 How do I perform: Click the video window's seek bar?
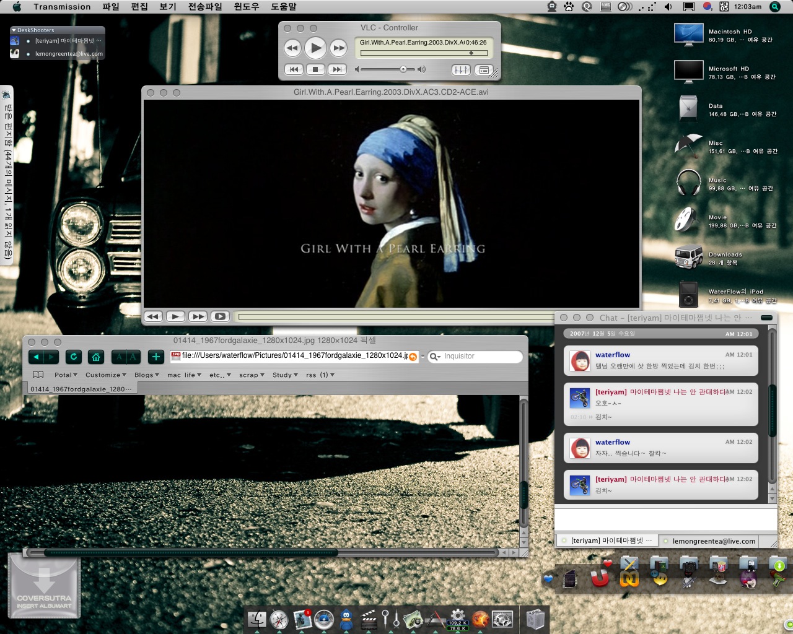(396, 316)
